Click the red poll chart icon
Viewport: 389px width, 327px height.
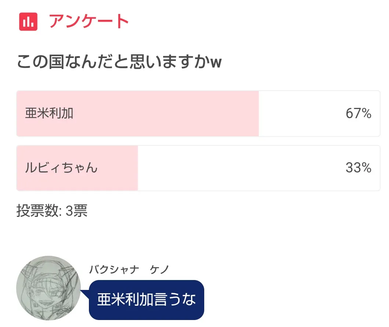[28, 22]
